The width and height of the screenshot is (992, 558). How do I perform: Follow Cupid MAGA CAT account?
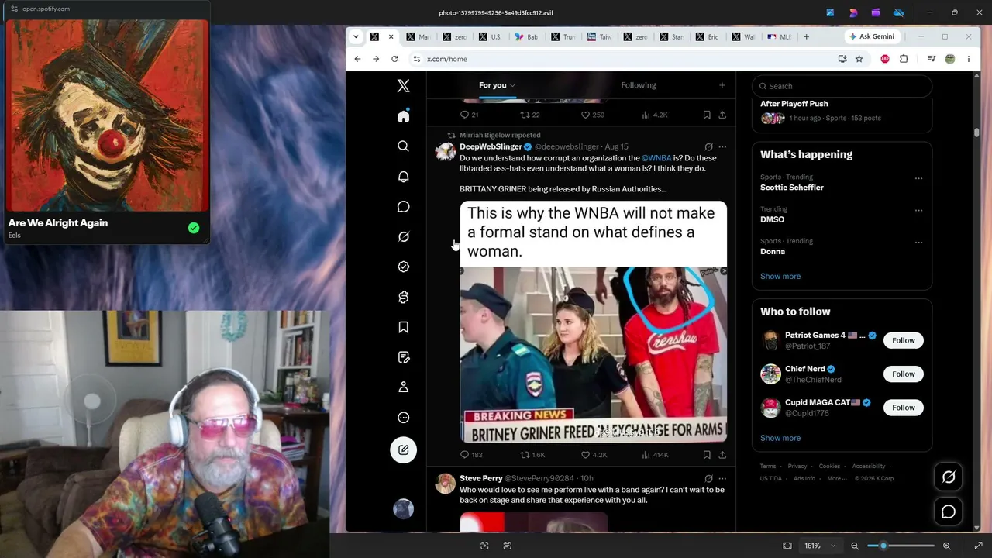click(904, 408)
